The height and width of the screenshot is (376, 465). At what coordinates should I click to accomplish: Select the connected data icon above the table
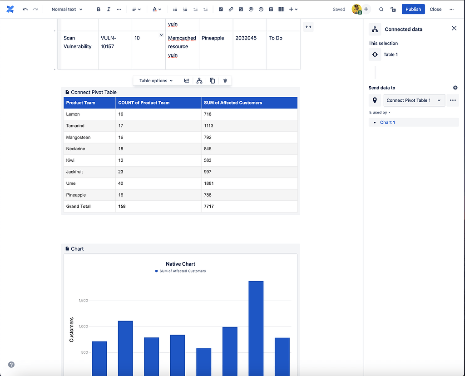pyautogui.click(x=199, y=80)
